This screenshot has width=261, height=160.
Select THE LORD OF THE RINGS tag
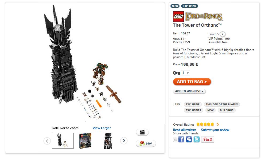click(x=222, y=104)
